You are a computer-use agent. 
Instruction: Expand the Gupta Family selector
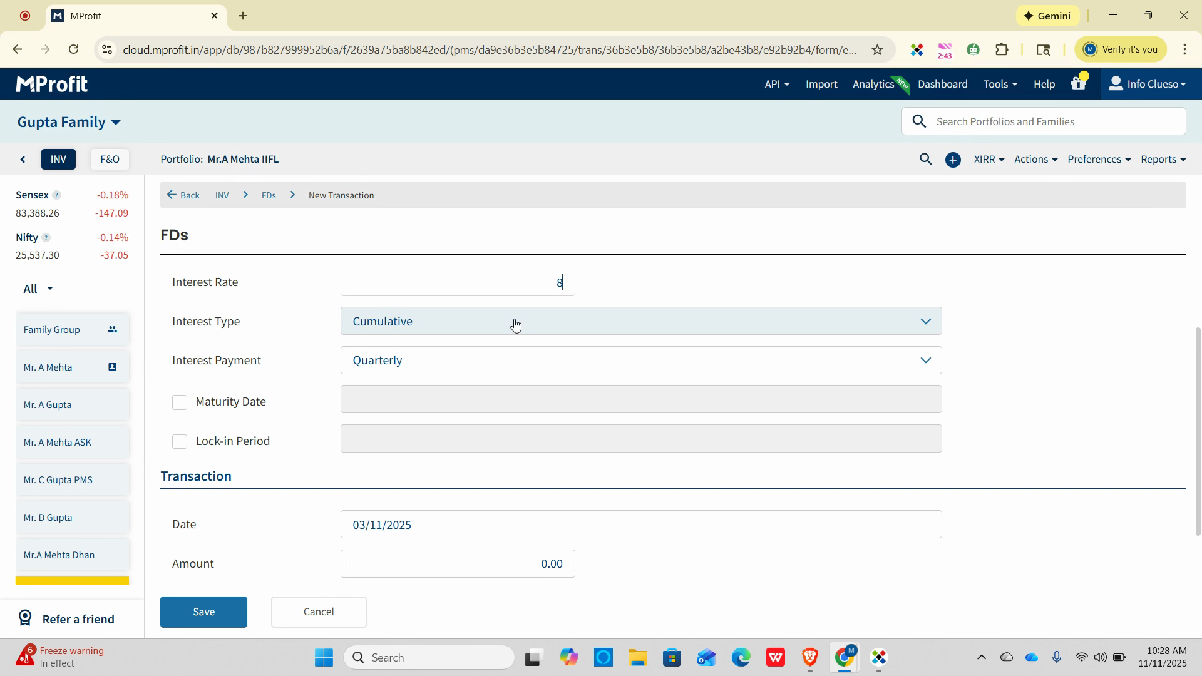point(69,122)
